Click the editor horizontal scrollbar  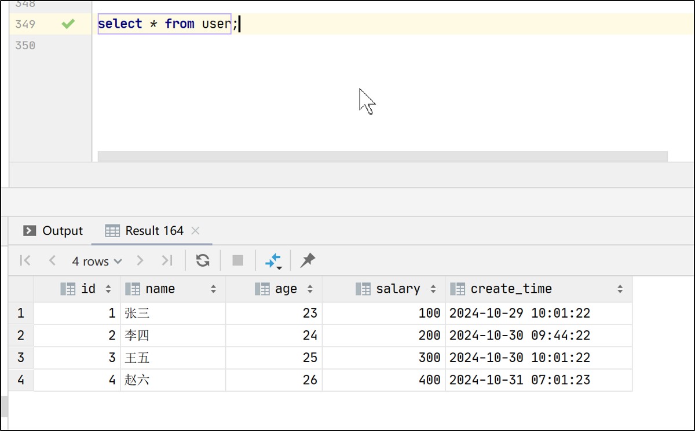382,156
